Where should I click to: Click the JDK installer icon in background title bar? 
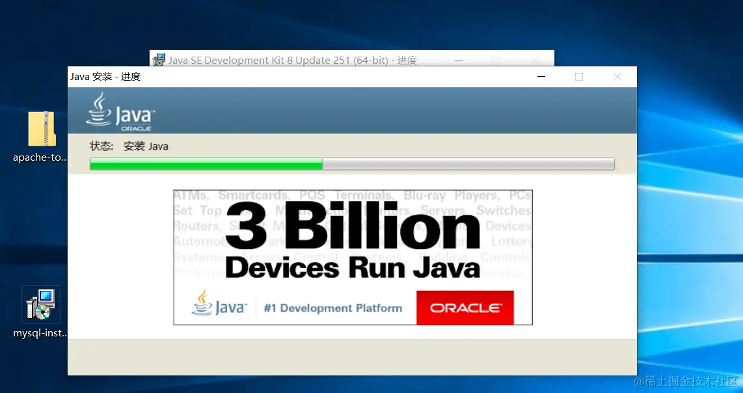click(159, 60)
